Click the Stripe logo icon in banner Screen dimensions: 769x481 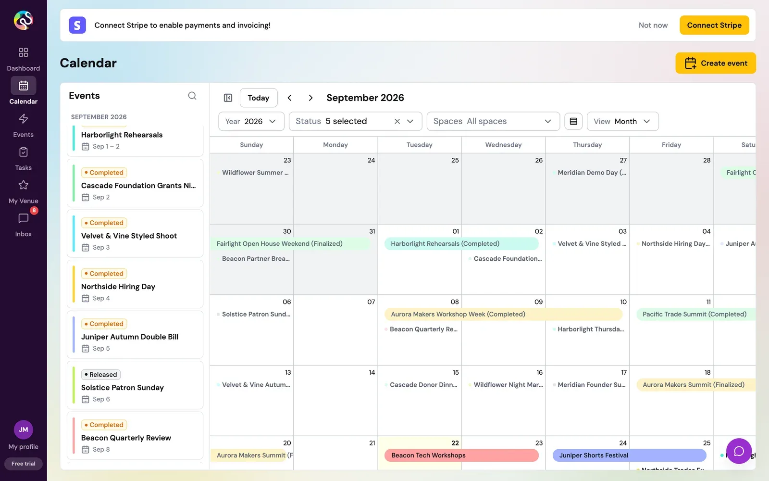point(77,25)
